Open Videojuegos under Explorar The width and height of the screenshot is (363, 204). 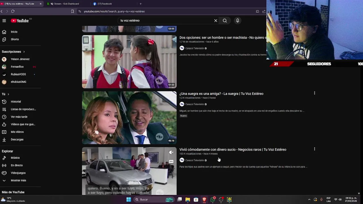tap(18, 173)
